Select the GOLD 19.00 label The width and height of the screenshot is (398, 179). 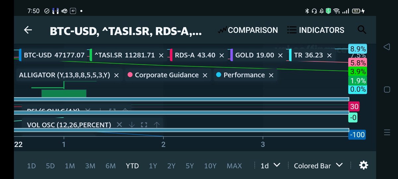point(255,55)
